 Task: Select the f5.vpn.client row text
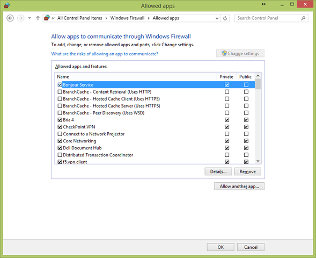coord(75,162)
